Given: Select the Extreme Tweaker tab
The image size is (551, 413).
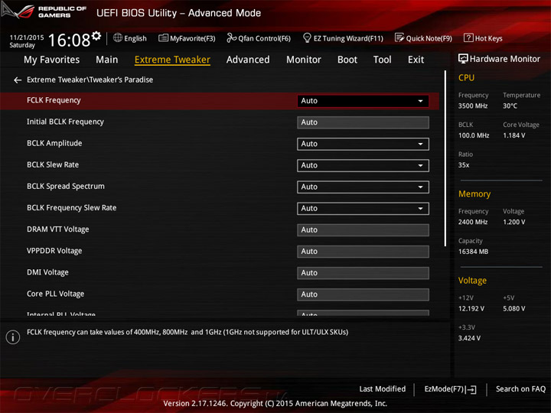Looking at the screenshot, I should click(172, 60).
